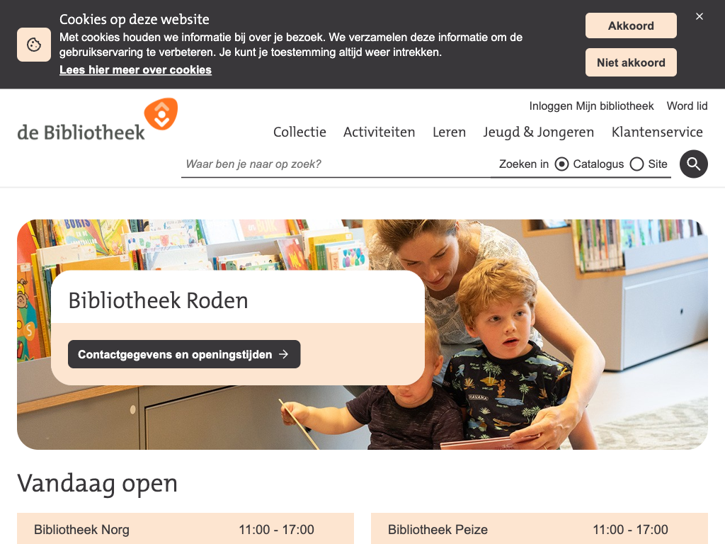Accept cookies with the Akkoord button
Screen dimensions: 725x544
point(631,25)
